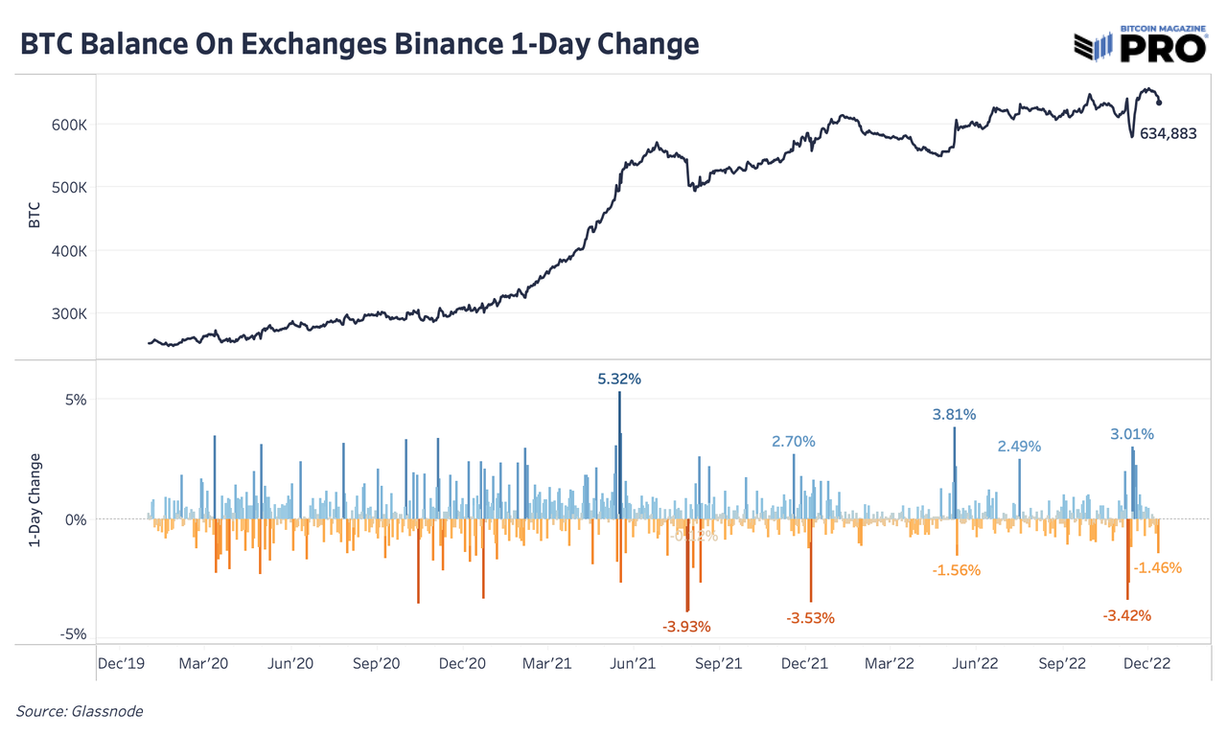Click the 5.32% peak bar label
This screenshot has width=1227, height=736.
point(619,379)
